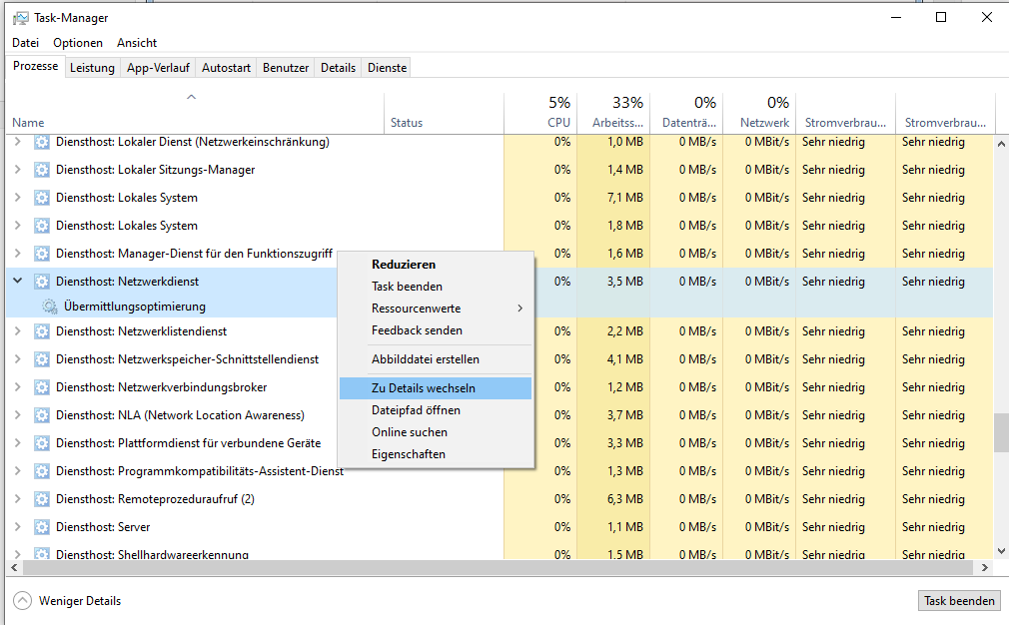This screenshot has height=625, width=1009.
Task: Click gear icon of Netzwerklistendienst row
Action: tap(42, 331)
